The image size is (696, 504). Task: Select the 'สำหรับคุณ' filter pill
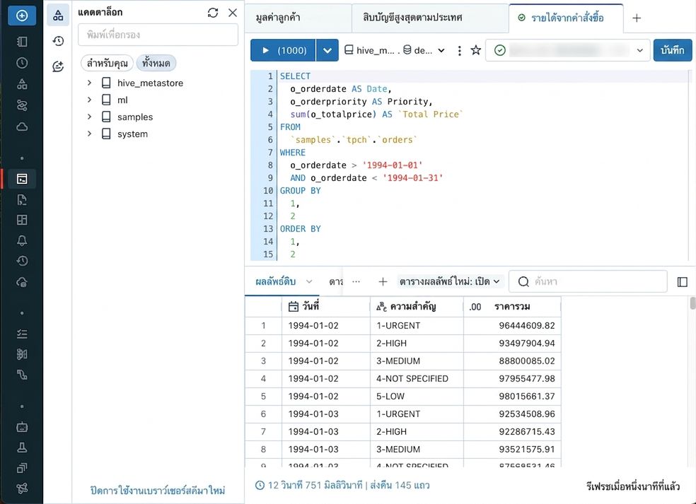tap(107, 63)
